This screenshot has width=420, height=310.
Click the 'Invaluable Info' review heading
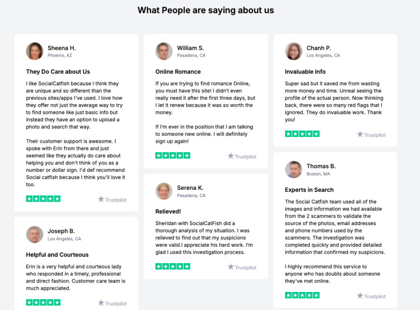click(x=305, y=72)
